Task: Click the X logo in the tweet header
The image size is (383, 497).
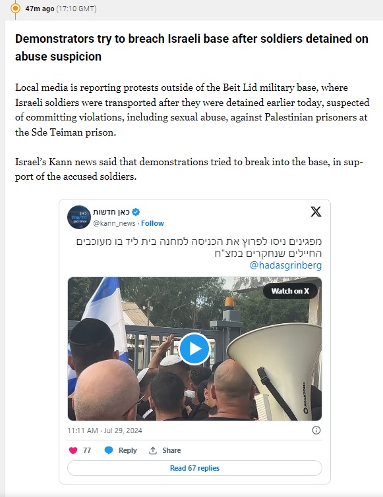Action: point(316,211)
